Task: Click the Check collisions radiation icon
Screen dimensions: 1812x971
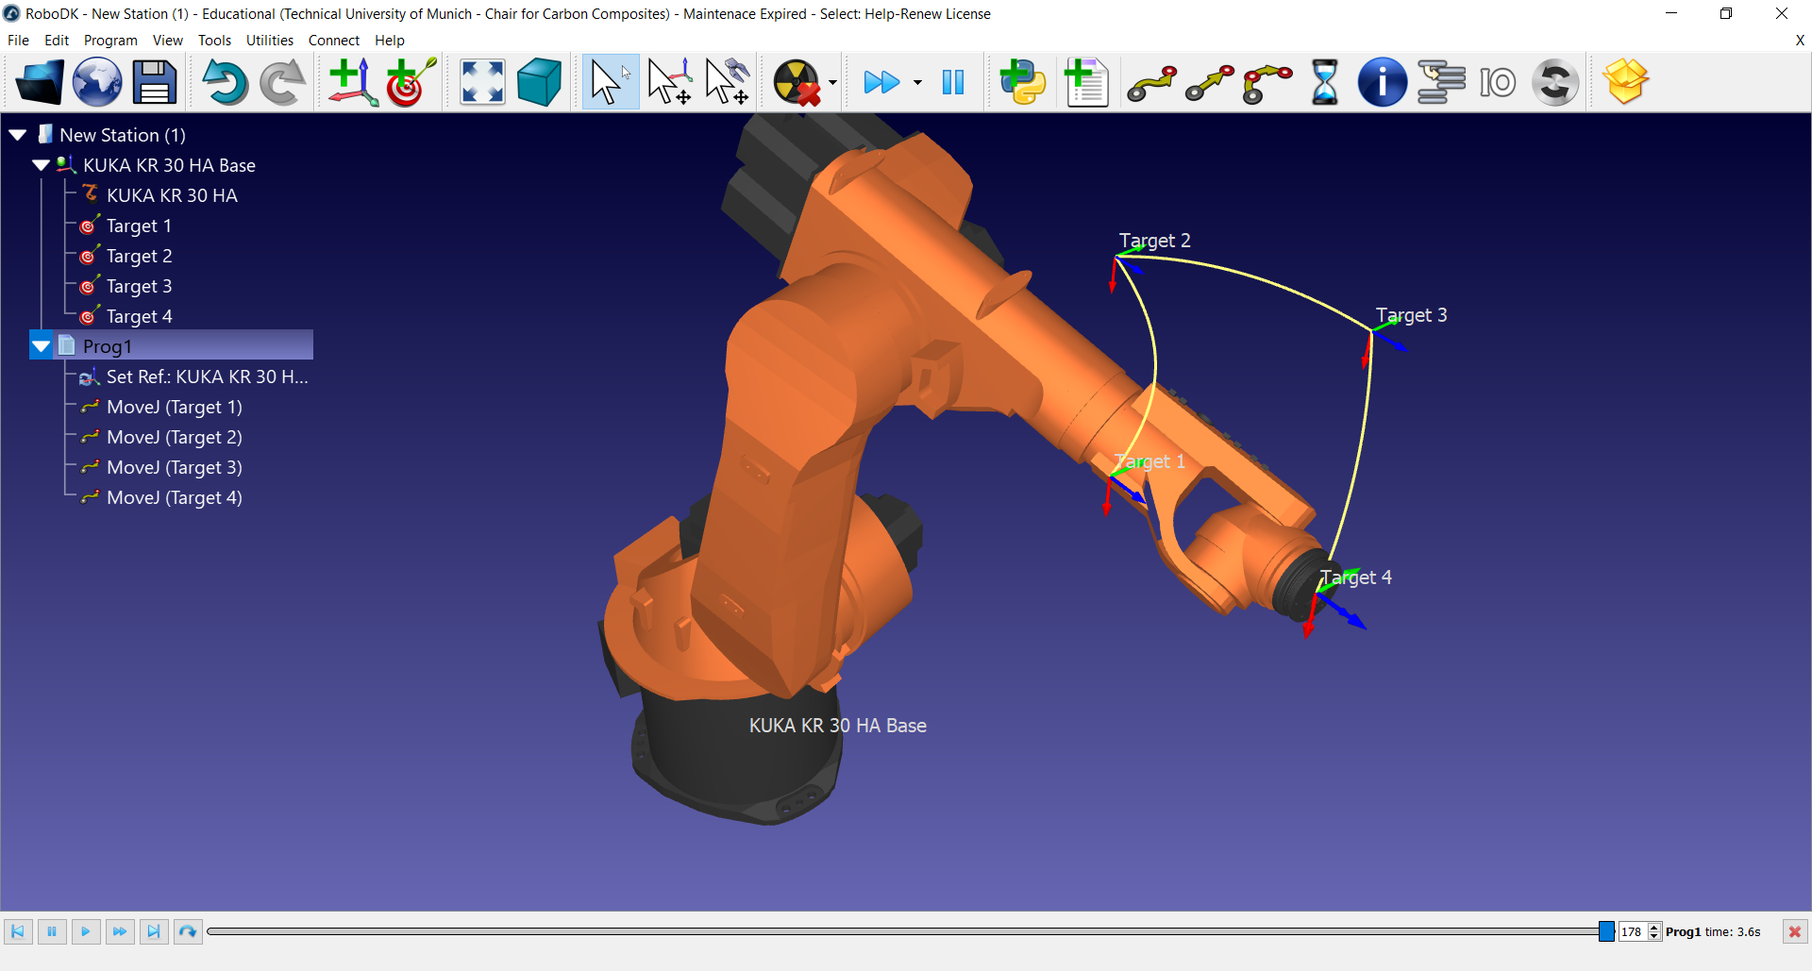Action: pos(797,82)
